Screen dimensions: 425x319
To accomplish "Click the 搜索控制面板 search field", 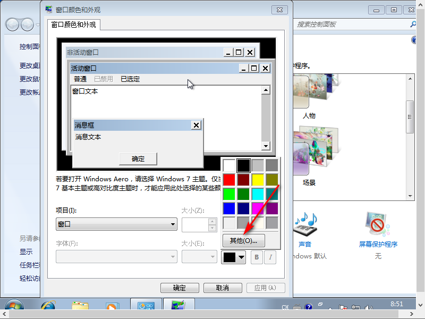I will coord(351,24).
